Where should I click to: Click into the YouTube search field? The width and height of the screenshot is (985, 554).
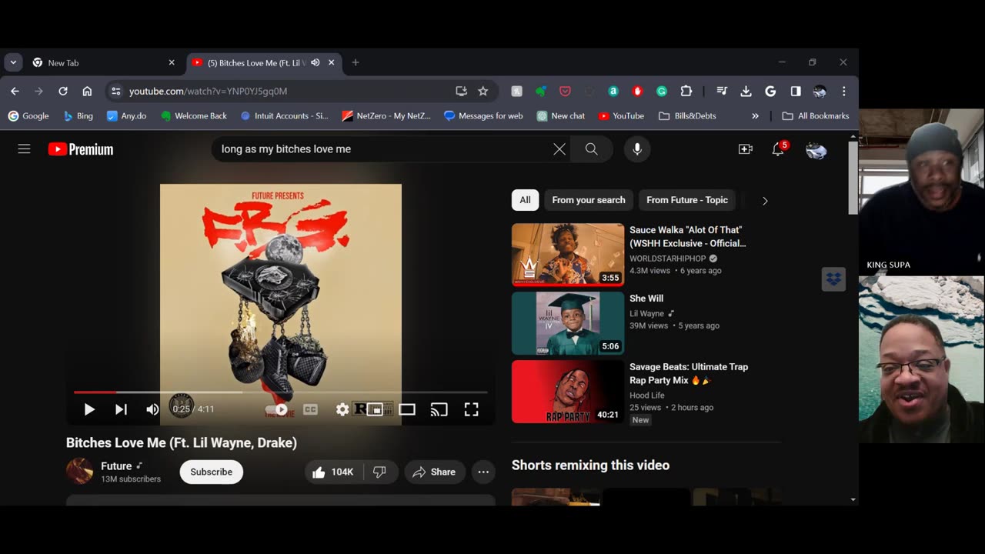[x=381, y=149]
